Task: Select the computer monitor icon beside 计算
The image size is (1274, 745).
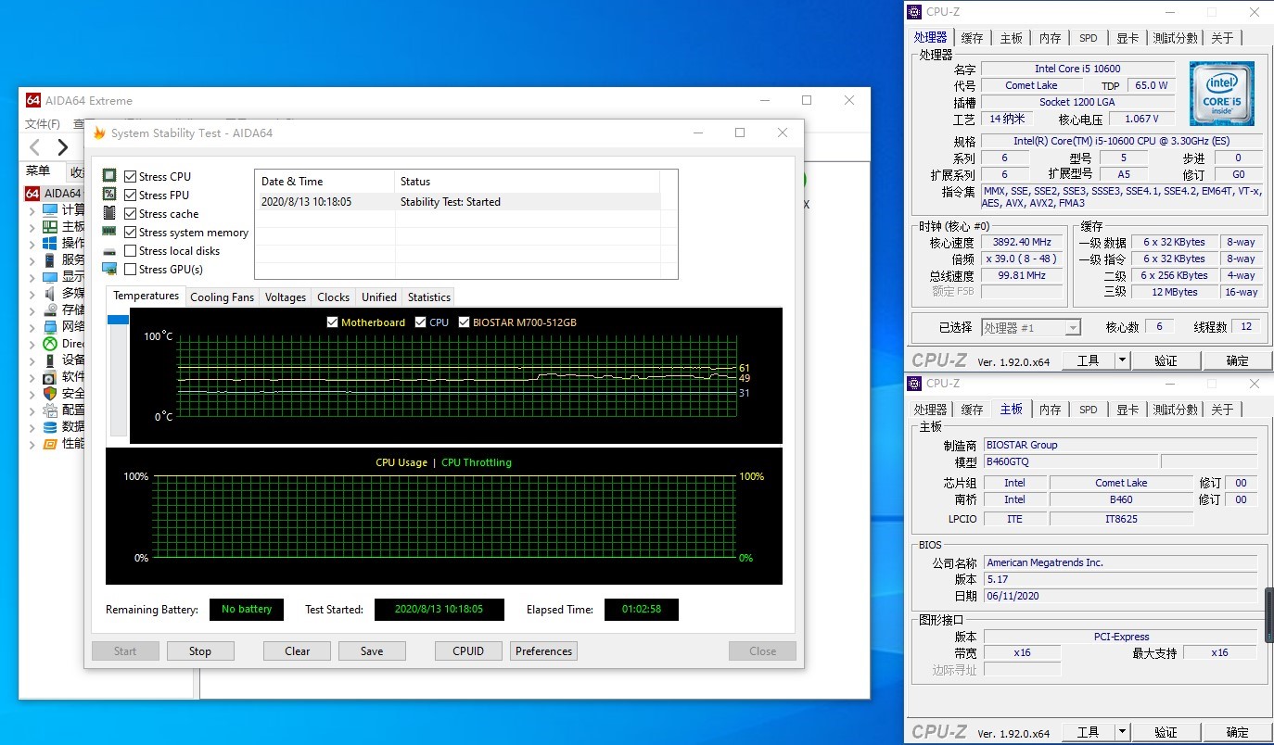Action: (50, 209)
